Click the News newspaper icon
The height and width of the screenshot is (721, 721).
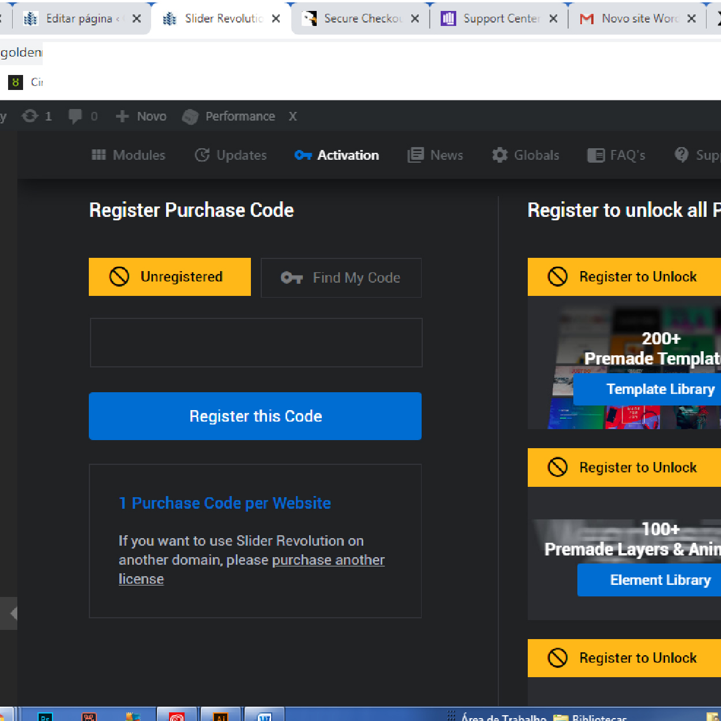tap(415, 155)
